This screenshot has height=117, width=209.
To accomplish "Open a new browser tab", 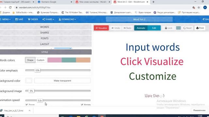I will 153,2.
